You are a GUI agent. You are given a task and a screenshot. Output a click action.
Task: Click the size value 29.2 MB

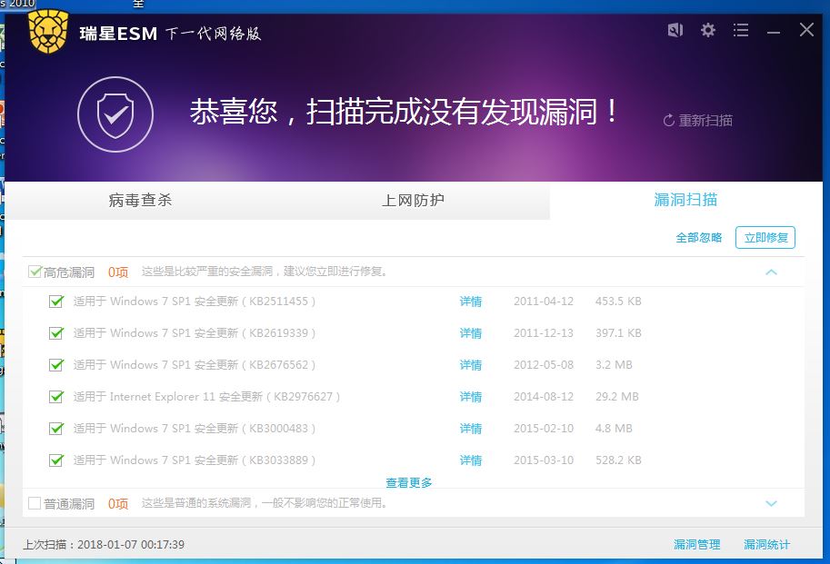[617, 397]
